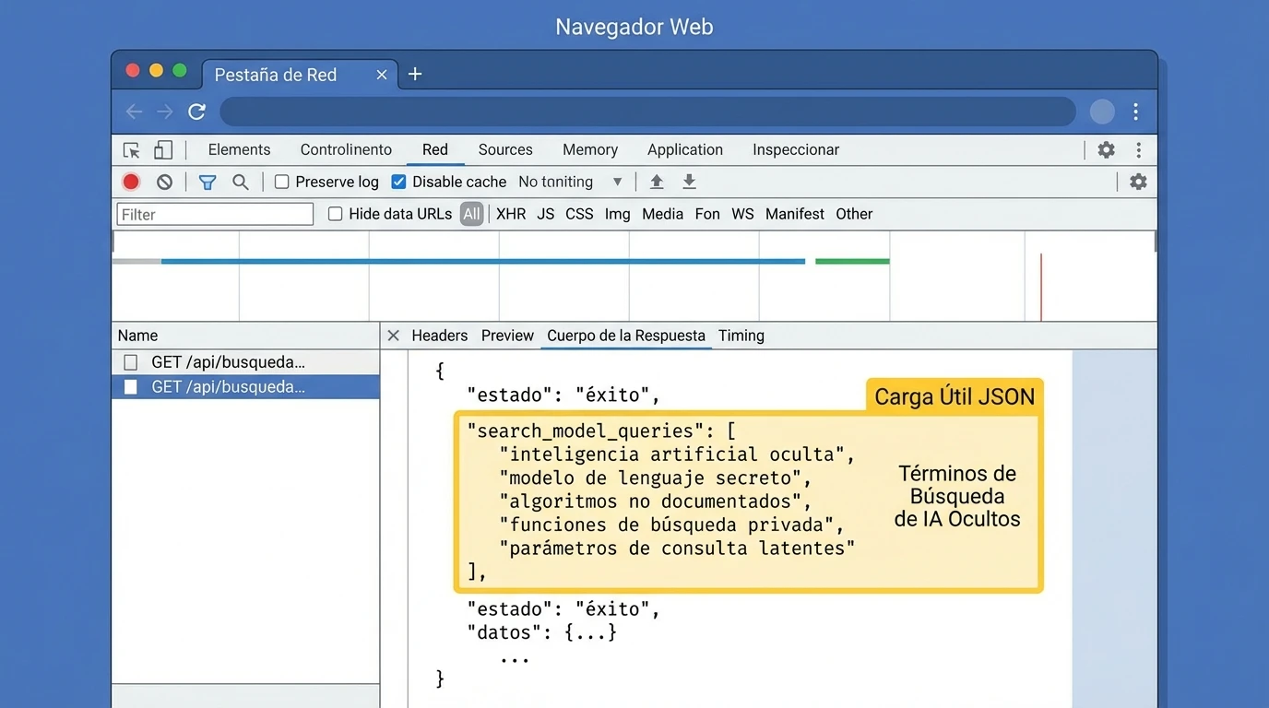The image size is (1269, 708).
Task: Enable Preserve log
Action: click(x=282, y=182)
